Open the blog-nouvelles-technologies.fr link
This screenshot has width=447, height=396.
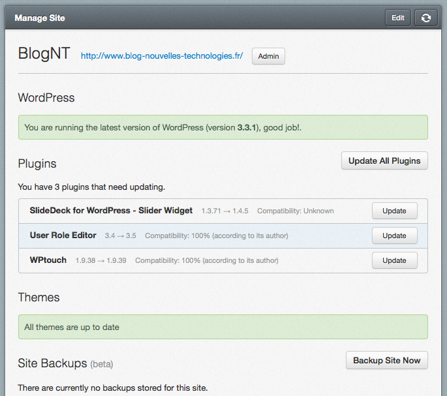pos(162,56)
